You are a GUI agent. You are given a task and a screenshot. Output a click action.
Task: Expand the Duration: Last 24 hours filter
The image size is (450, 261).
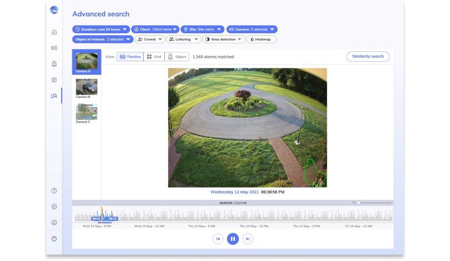[x=101, y=29]
